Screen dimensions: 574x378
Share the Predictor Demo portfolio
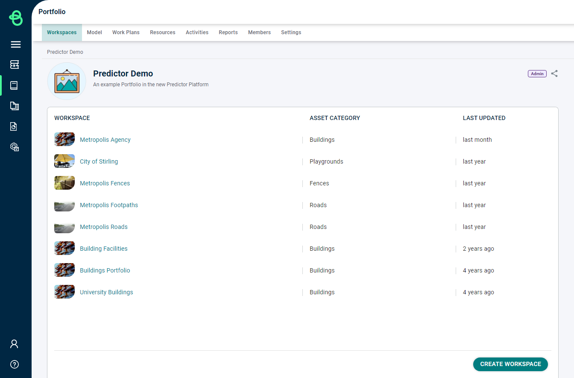(554, 73)
